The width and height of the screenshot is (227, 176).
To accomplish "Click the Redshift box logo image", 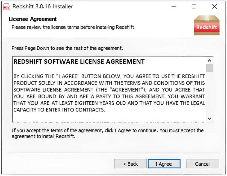I will [207, 25].
